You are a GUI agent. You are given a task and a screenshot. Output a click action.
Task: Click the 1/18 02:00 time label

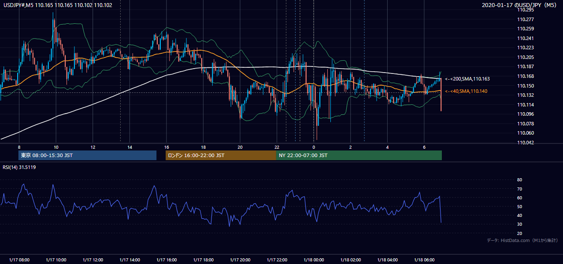click(351, 260)
